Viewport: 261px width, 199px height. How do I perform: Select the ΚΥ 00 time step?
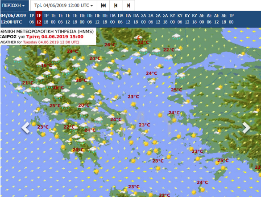[x=173, y=19]
